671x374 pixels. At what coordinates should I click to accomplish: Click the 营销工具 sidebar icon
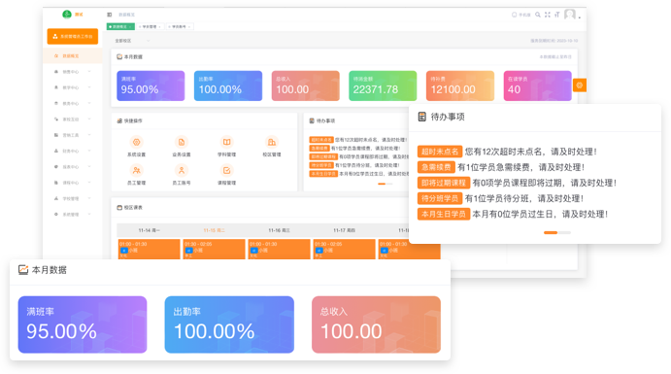point(56,135)
